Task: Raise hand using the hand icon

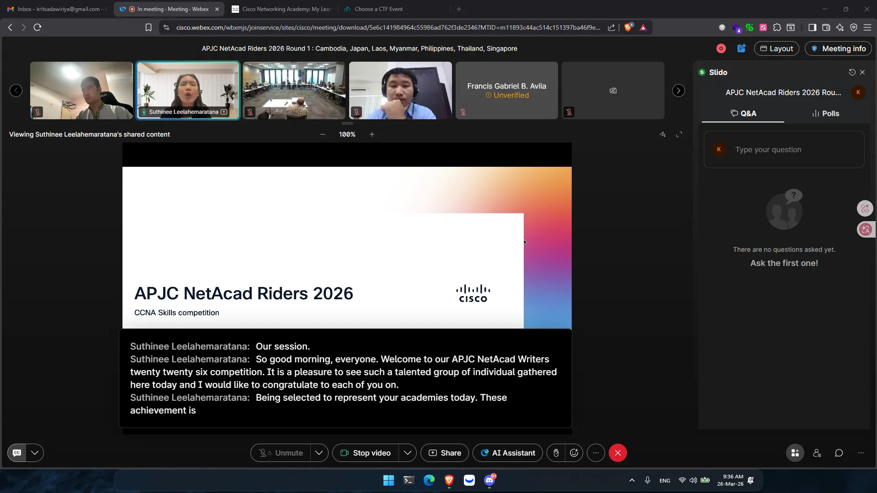Action: coord(556,453)
